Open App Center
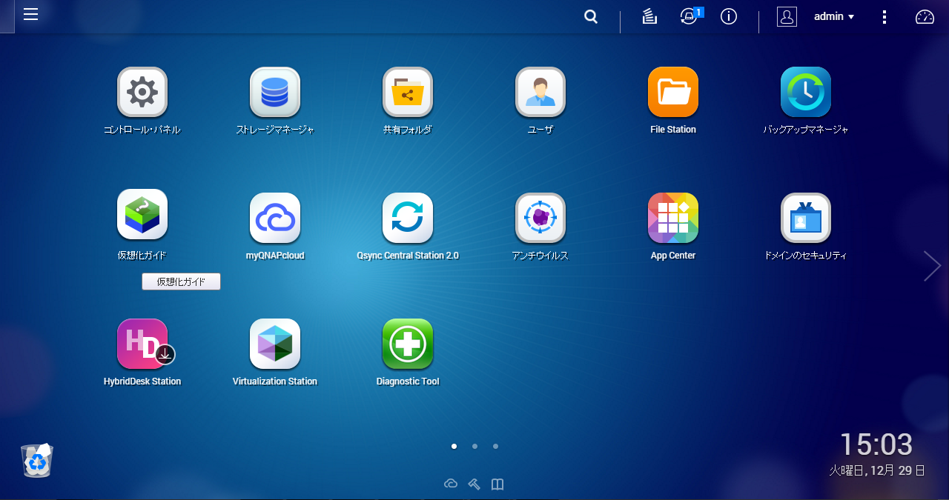The height and width of the screenshot is (500, 949). coord(673,218)
